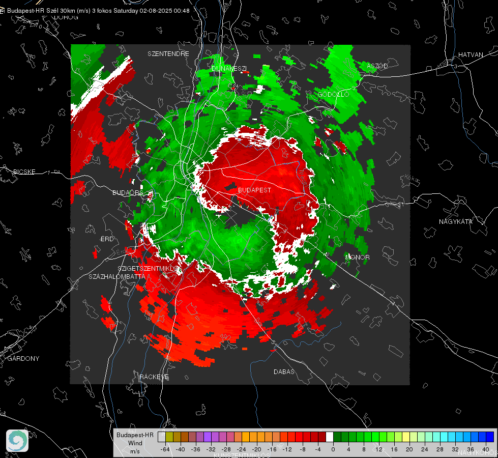Select the white zero-value swatch in legend
This screenshot has width=498, height=458.
[330, 437]
